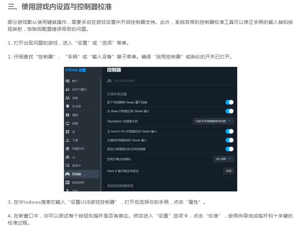Screen dimensions: 300x226
Task: Click the 好友与聊天 people icon
Action: pyautogui.click(x=67, y=89)
